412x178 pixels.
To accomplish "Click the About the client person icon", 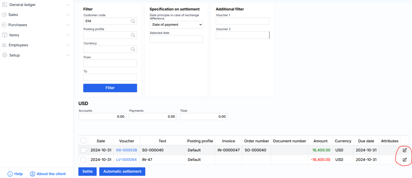I will click(33, 174).
